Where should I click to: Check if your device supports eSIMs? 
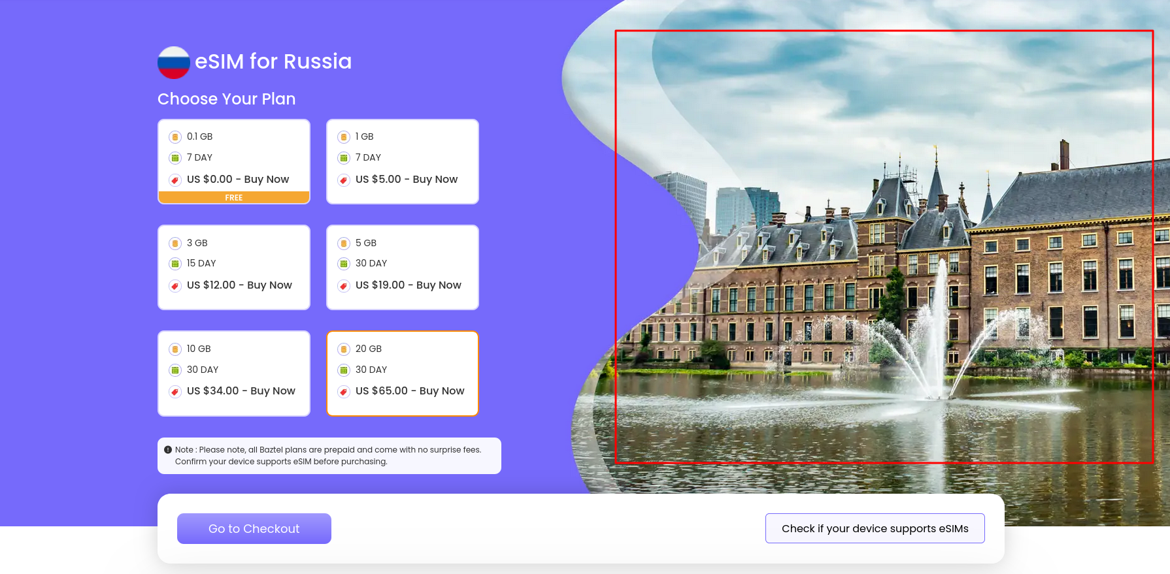point(875,528)
